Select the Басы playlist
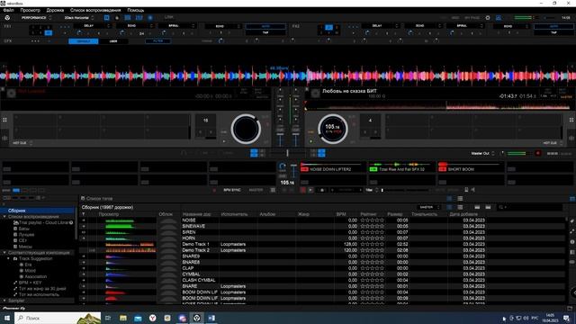The width and height of the screenshot is (576, 324). click(x=24, y=229)
